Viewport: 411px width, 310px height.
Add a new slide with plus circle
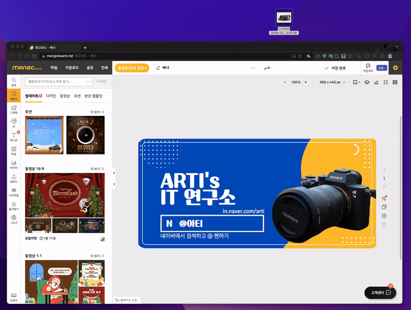(x=384, y=216)
